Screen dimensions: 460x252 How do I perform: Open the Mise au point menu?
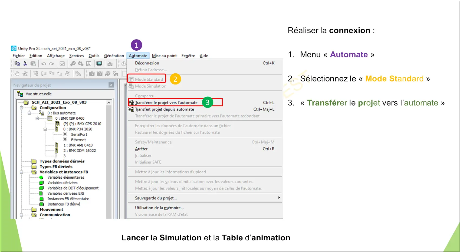click(x=164, y=56)
